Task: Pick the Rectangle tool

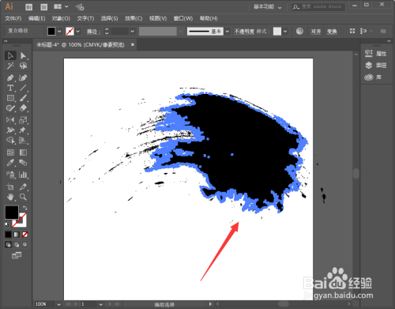Action: point(10,98)
